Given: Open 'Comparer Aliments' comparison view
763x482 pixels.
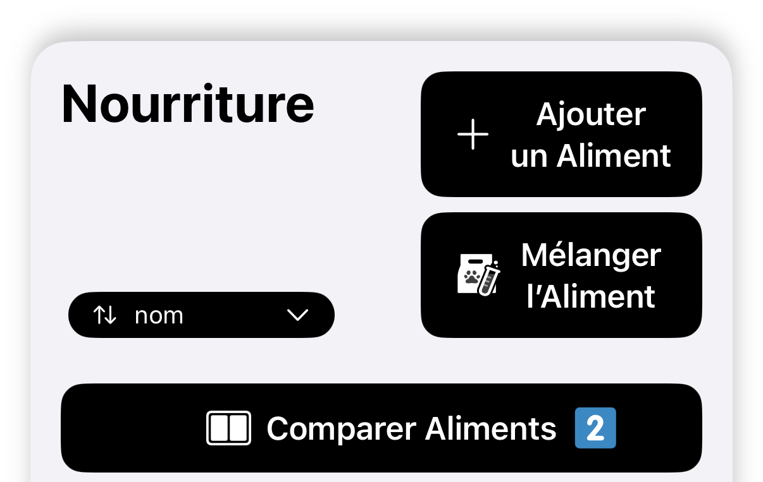Looking at the screenshot, I should 381,428.
